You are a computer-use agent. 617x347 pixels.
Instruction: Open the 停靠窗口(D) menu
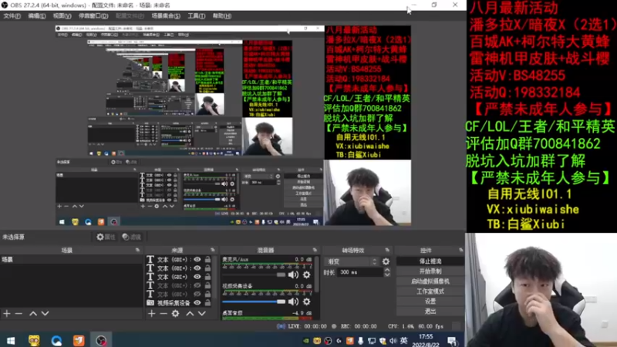(x=93, y=16)
